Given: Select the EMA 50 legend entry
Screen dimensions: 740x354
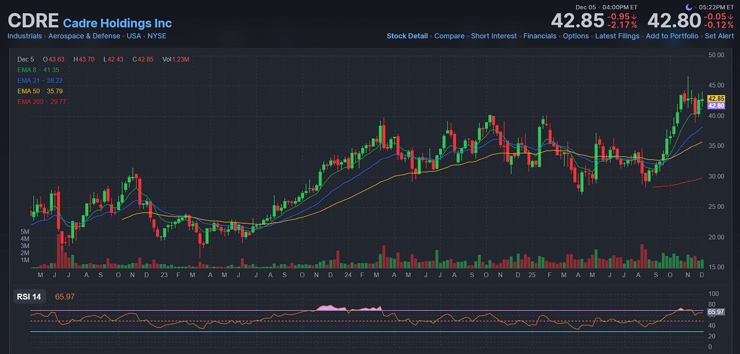Looking at the screenshot, I should click(x=40, y=91).
